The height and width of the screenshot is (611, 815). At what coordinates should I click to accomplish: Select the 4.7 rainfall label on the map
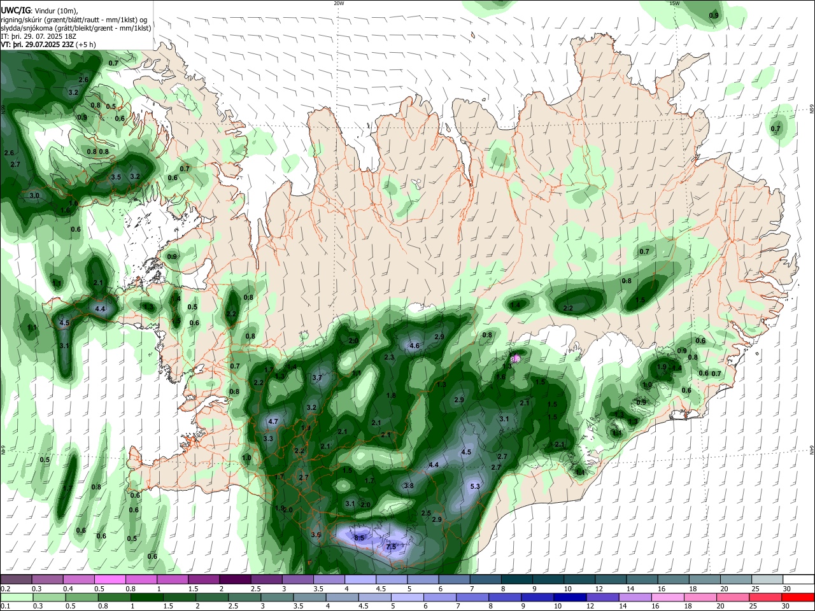[273, 421]
